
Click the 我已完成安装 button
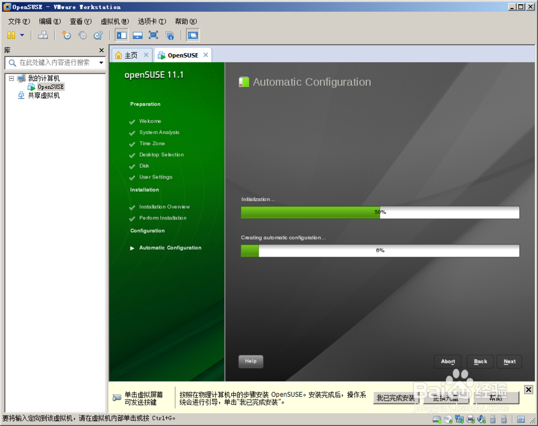395,398
